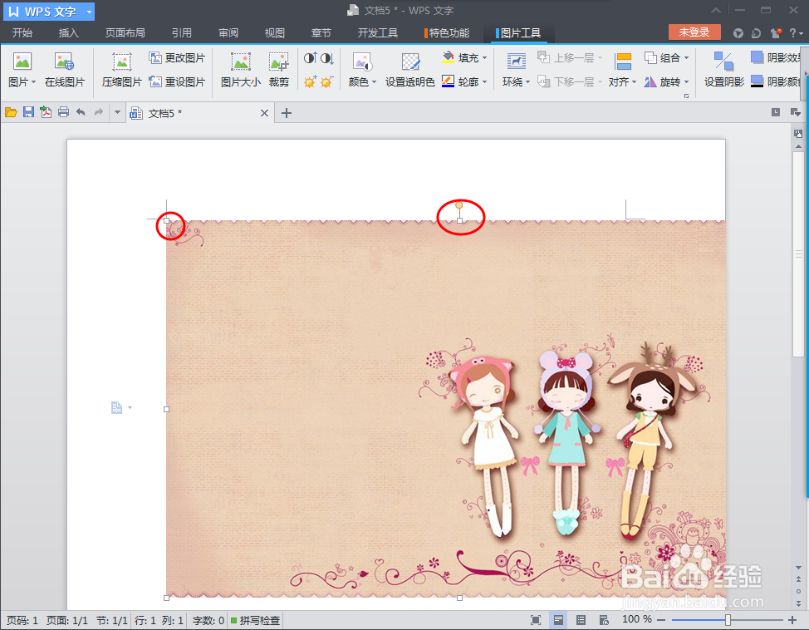Undo the last action
Screen dimensions: 809x630
81,112
